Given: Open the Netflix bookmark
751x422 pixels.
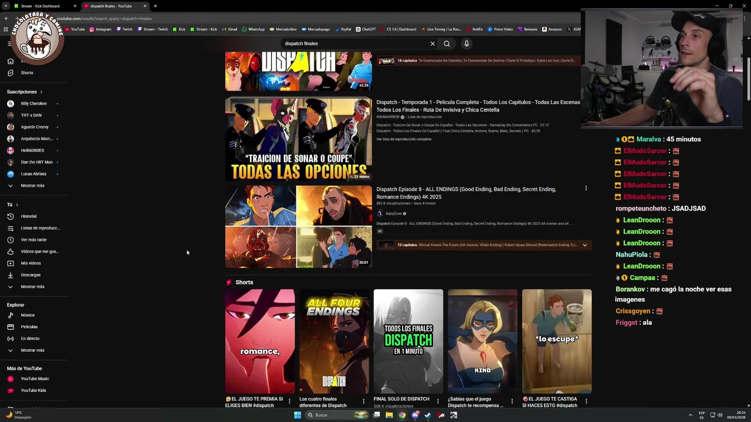Looking at the screenshot, I should pos(475,29).
